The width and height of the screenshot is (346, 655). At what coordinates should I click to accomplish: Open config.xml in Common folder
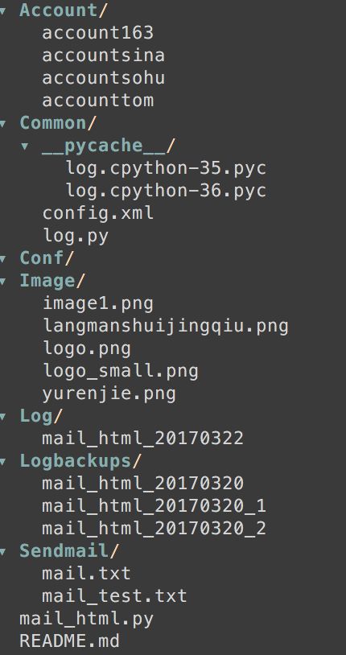(98, 213)
